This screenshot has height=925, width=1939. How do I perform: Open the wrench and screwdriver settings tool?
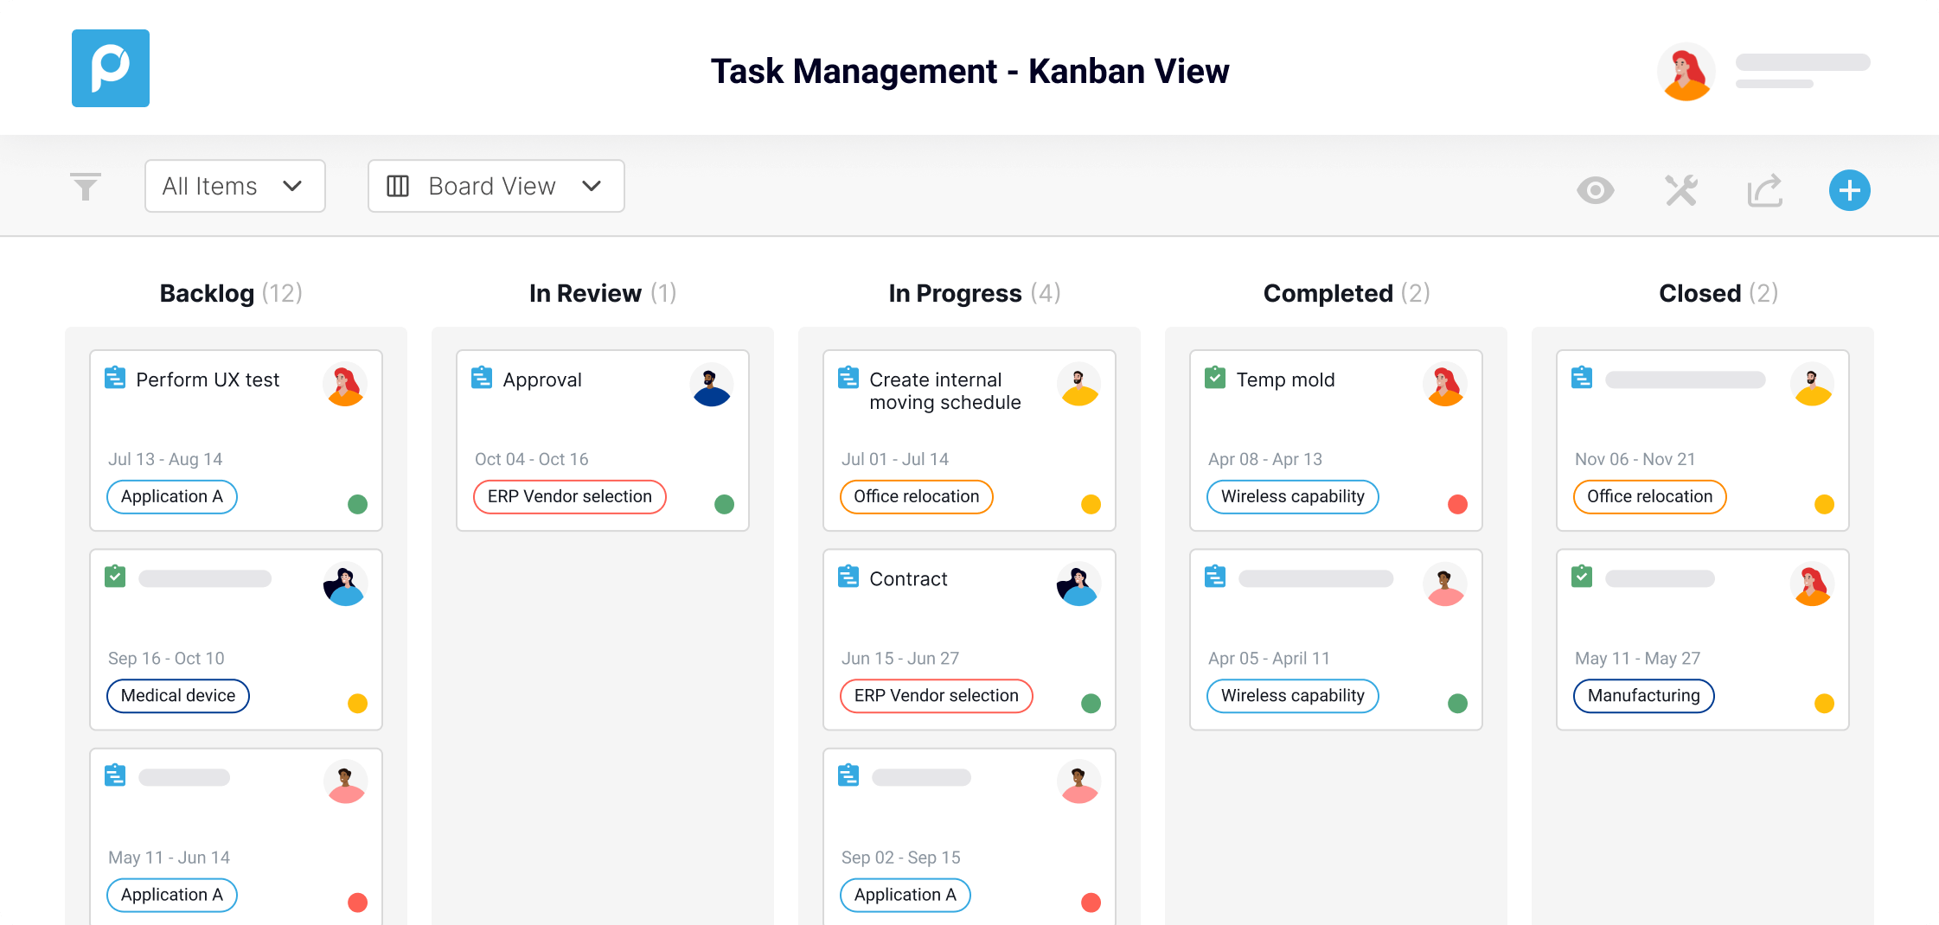[1681, 190]
